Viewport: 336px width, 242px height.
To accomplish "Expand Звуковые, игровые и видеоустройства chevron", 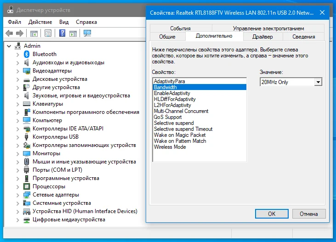I will click(18, 96).
